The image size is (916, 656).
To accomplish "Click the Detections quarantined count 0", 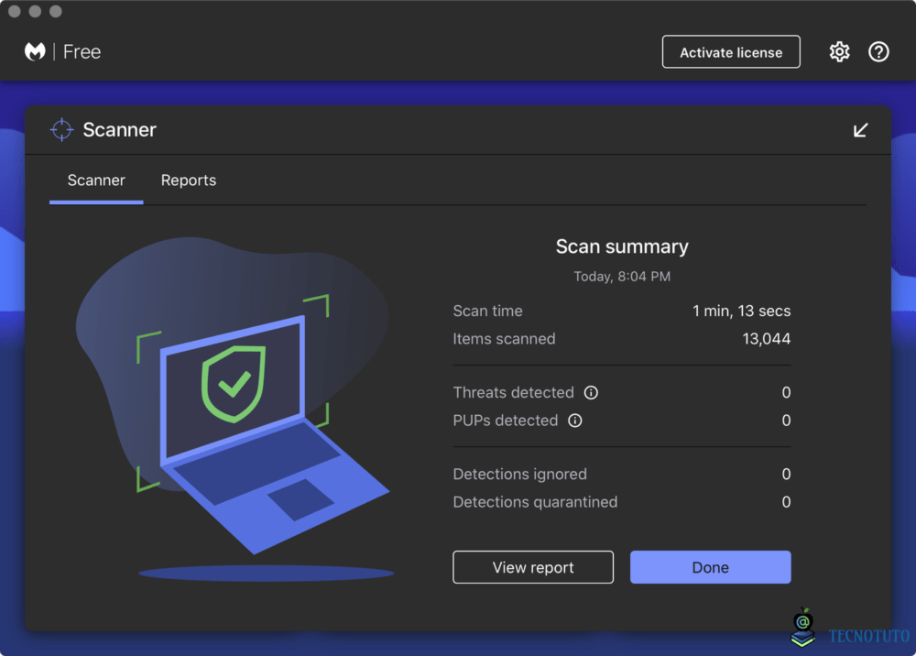I will tap(786, 502).
